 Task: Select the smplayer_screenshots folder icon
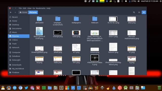(x=58, y=19)
